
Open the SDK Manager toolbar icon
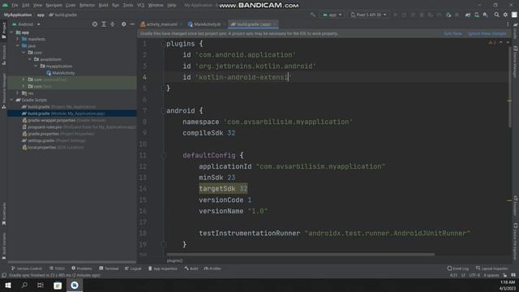coord(485,15)
